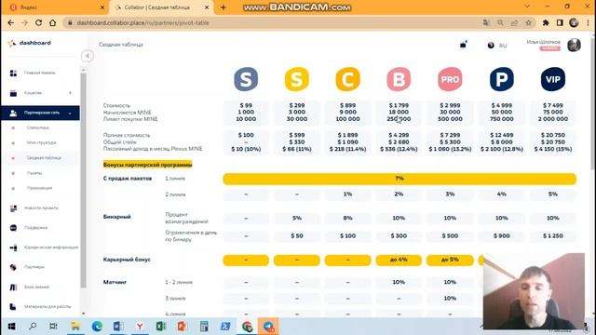Select Сводная таблица submenu item
This screenshot has width=596, height=335.
tap(44, 158)
